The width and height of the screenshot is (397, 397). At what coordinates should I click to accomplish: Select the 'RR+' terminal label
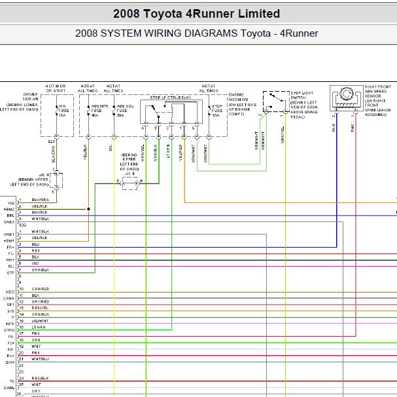[10, 260]
